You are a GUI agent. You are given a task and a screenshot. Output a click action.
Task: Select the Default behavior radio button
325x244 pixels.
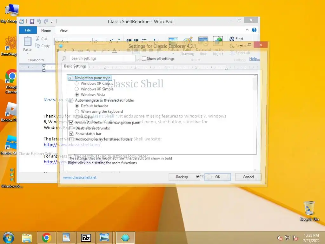click(x=77, y=106)
